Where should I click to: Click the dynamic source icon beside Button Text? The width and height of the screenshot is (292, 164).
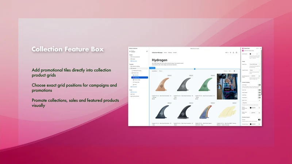259,101
